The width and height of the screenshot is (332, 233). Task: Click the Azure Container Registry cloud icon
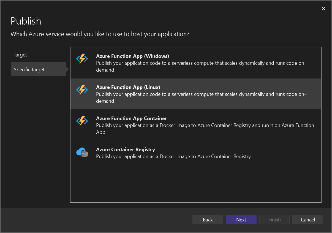coord(82,152)
